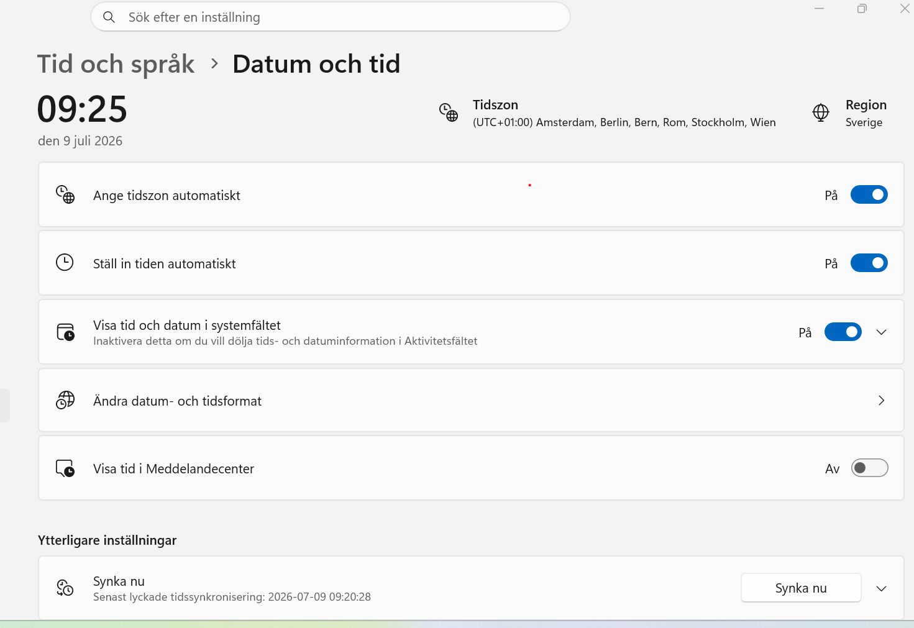The height and width of the screenshot is (628, 914).
Task: Click the 'Tidszon' heading in header
Action: click(495, 105)
